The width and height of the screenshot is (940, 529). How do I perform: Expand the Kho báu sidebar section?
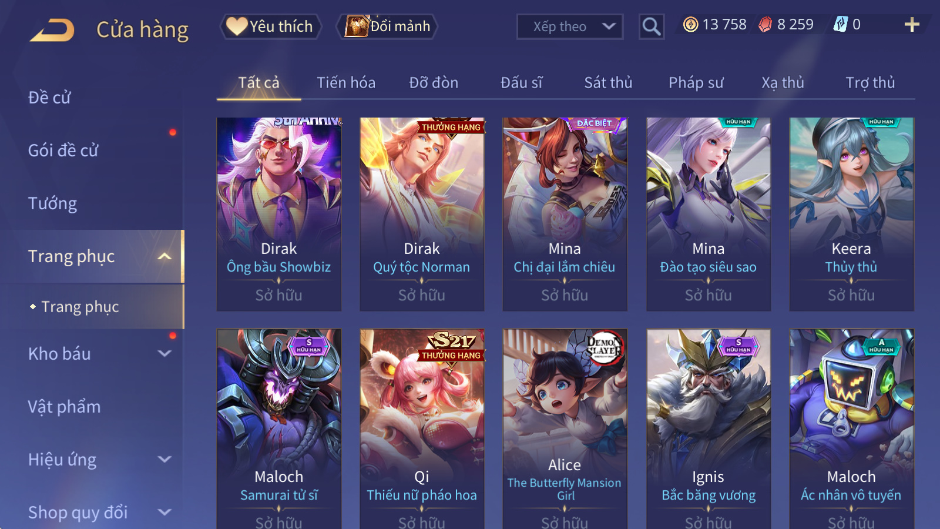[x=164, y=354]
